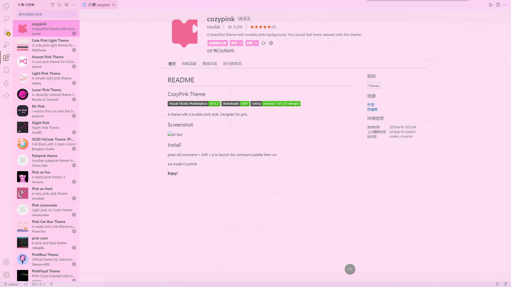511x287 pixels.
Task: Click the scroll-to-top round button
Action: (x=350, y=269)
